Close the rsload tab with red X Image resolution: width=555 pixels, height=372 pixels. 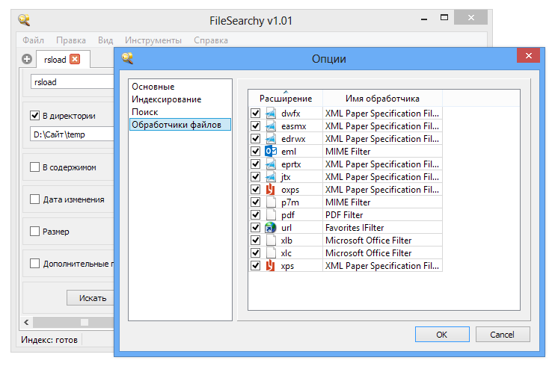pos(75,59)
